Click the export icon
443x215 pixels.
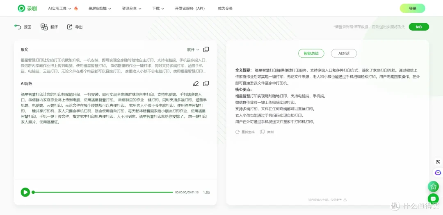(x=69, y=27)
